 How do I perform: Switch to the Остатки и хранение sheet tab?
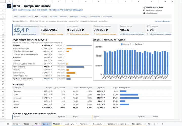[x=117, y=124]
